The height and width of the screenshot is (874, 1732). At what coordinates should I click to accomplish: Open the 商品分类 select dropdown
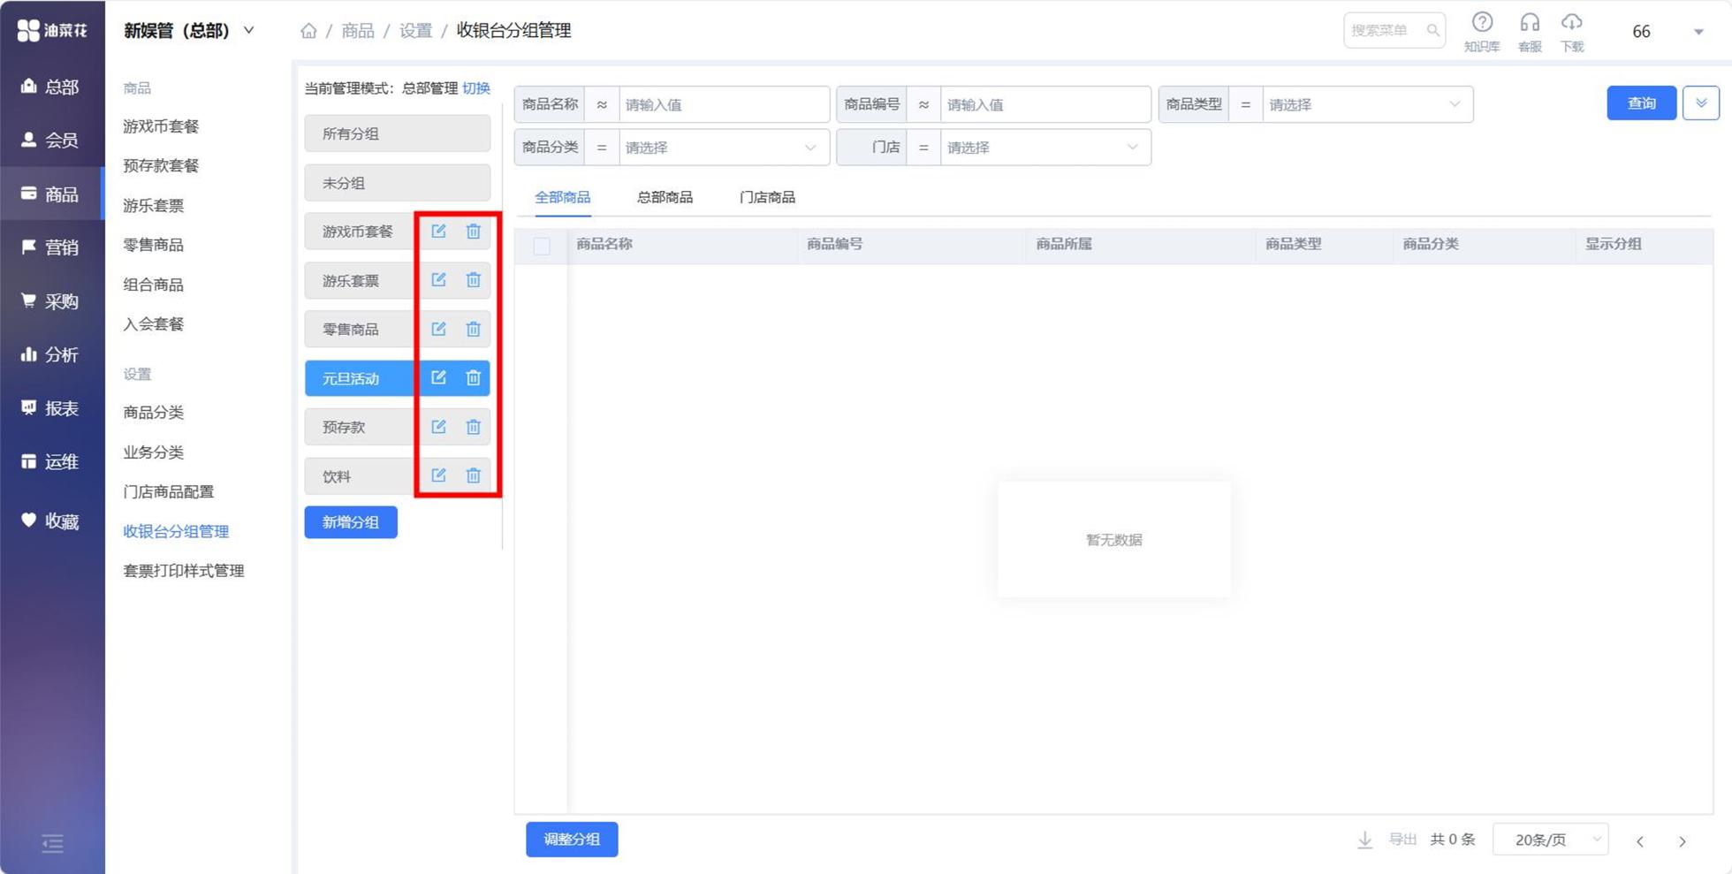point(723,148)
